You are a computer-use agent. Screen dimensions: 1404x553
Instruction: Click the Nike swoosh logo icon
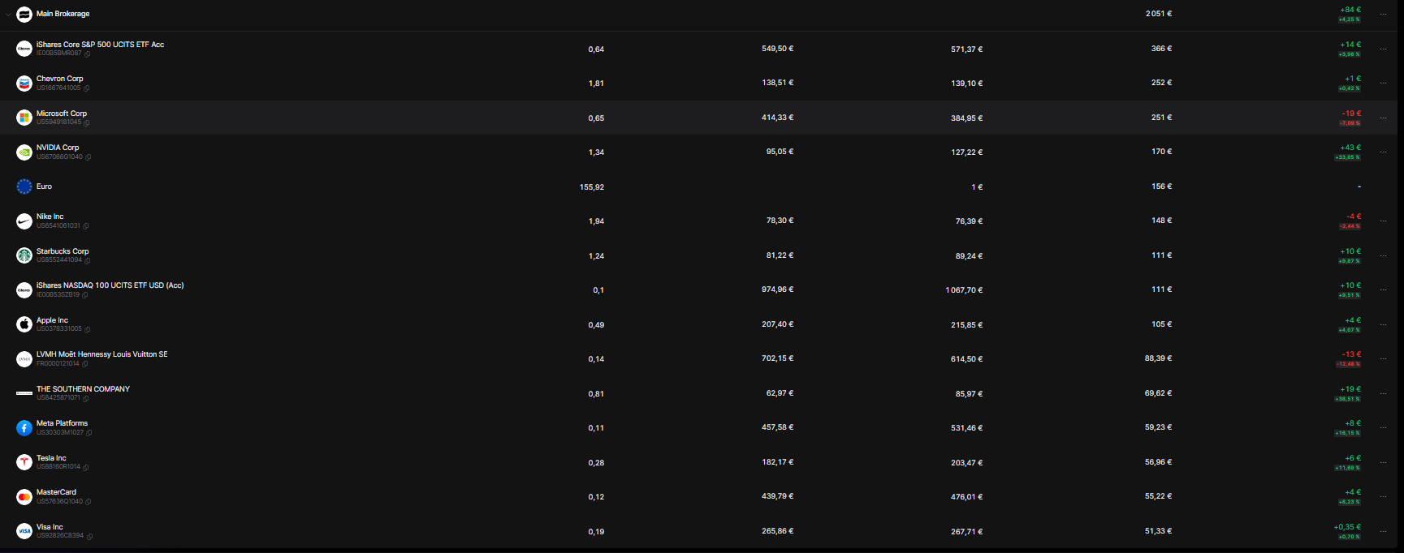pyautogui.click(x=24, y=221)
